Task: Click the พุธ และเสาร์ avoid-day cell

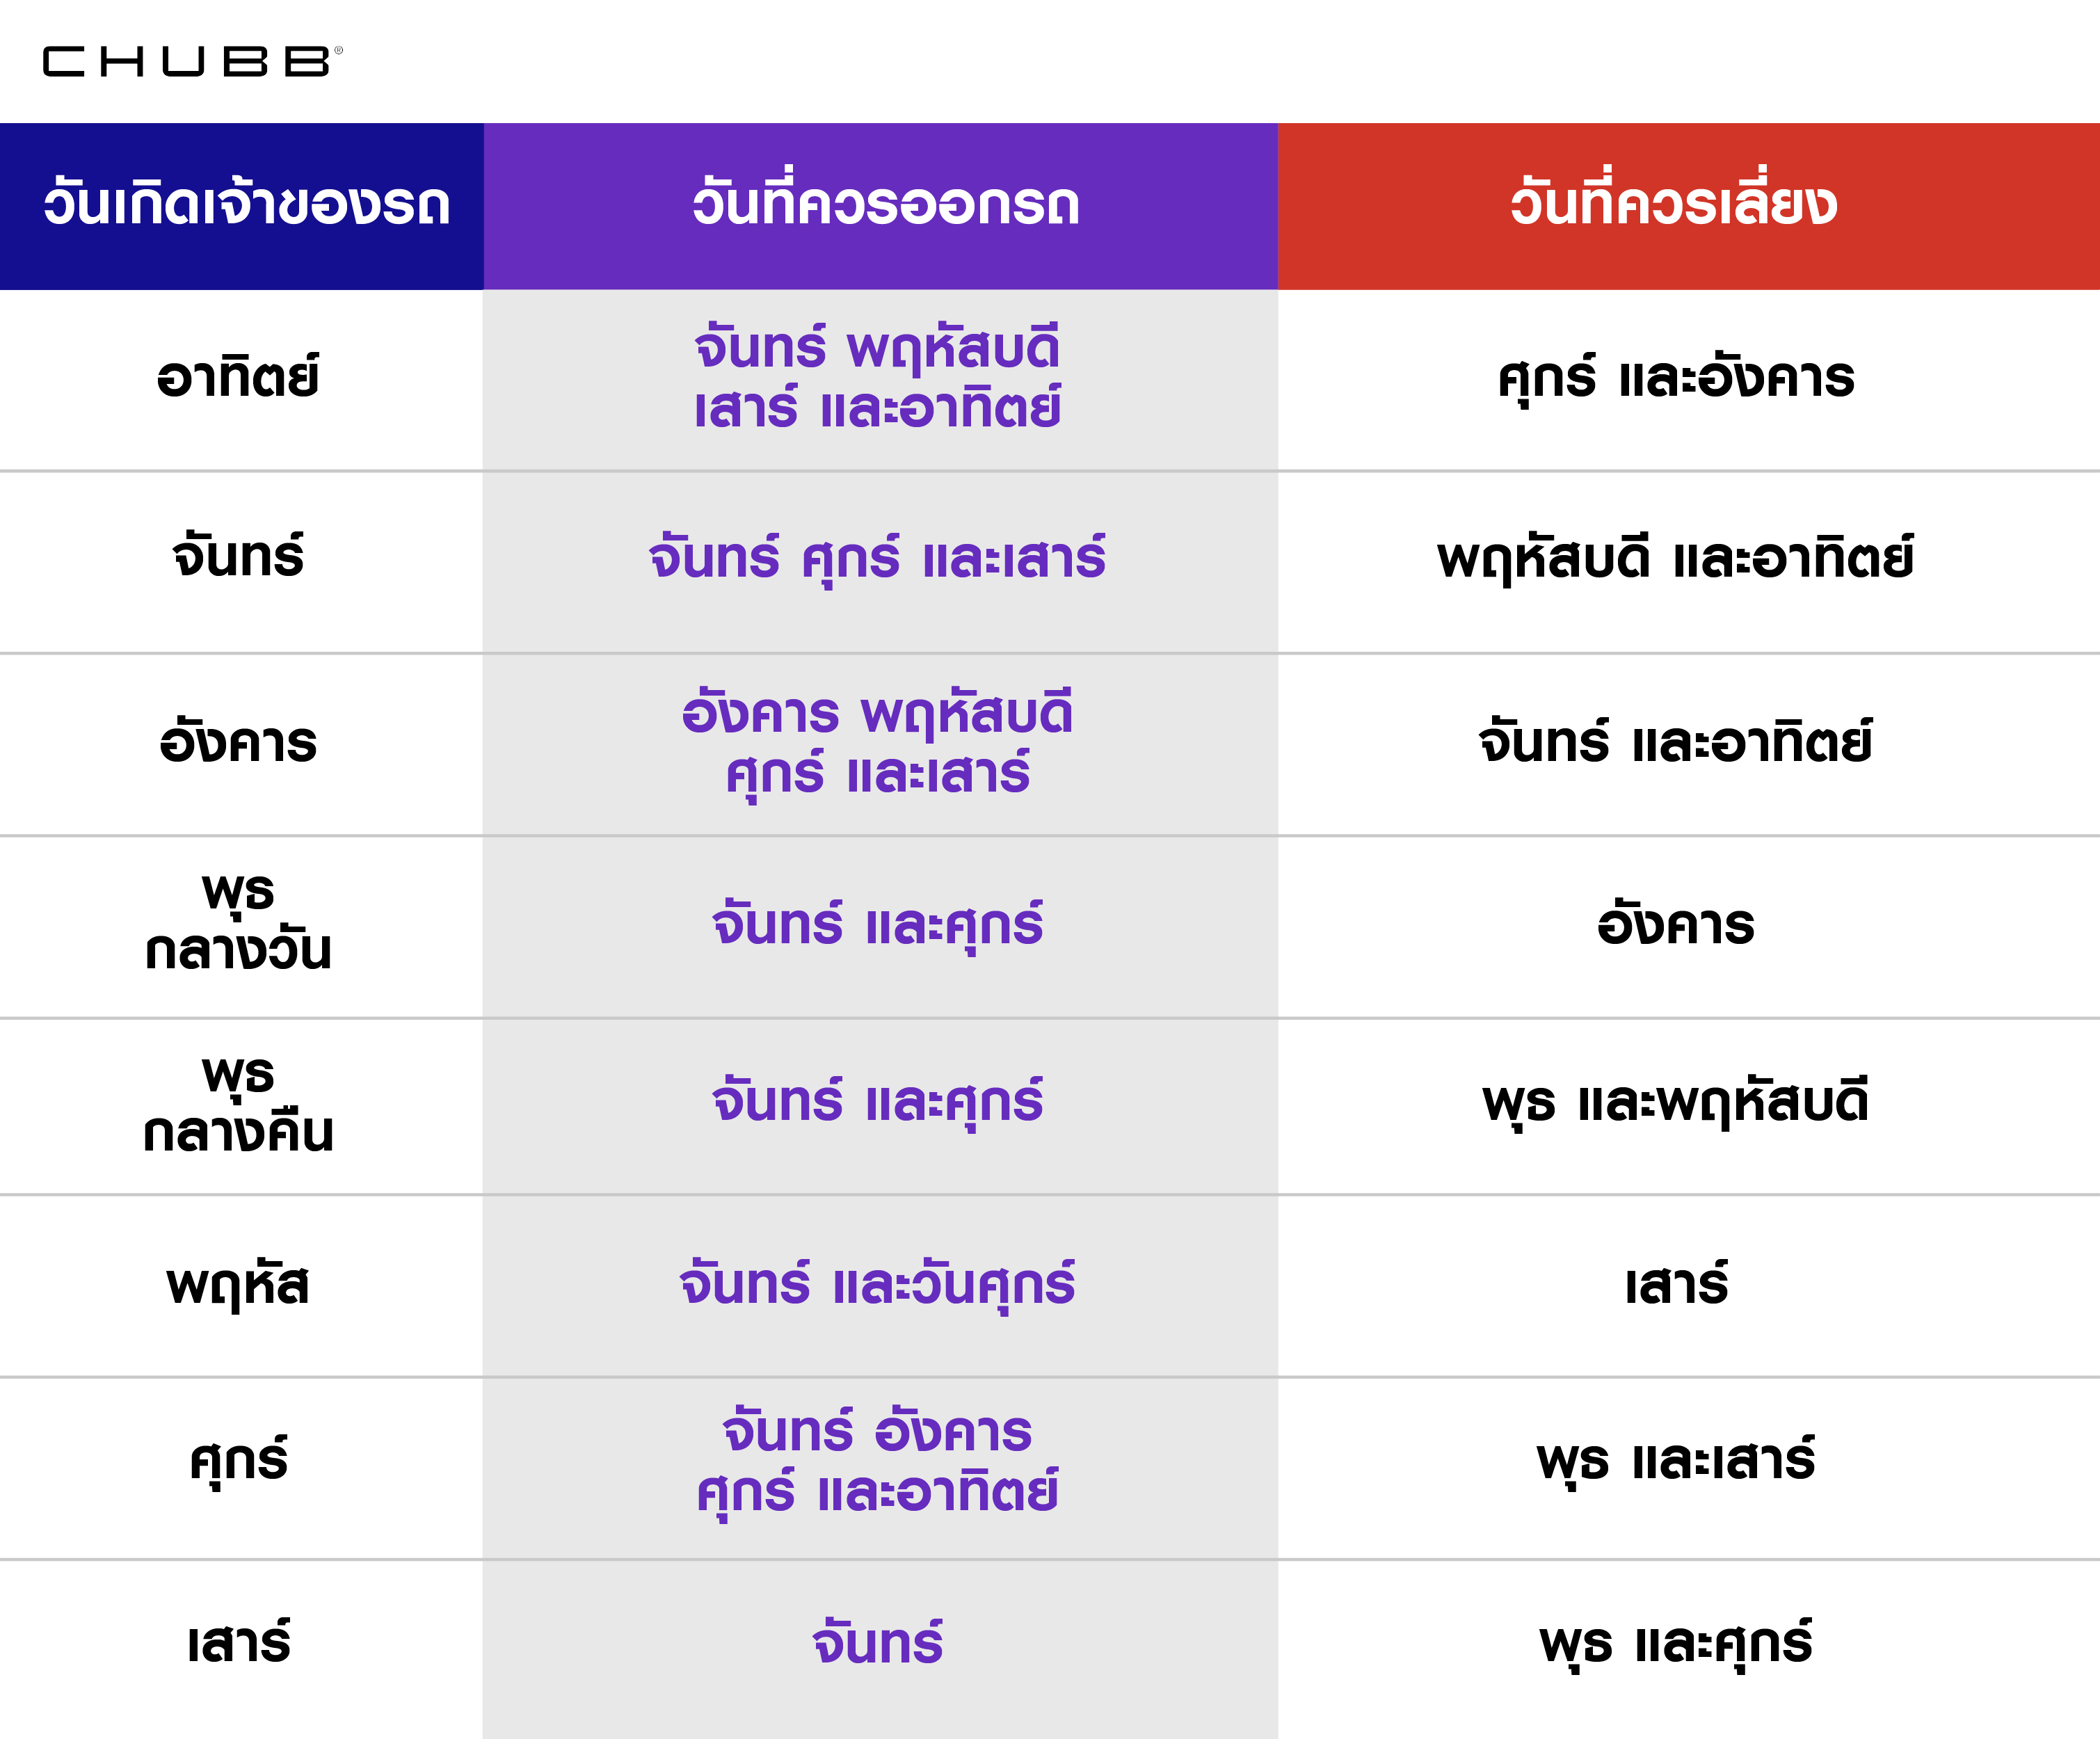Action: tap(1676, 1461)
